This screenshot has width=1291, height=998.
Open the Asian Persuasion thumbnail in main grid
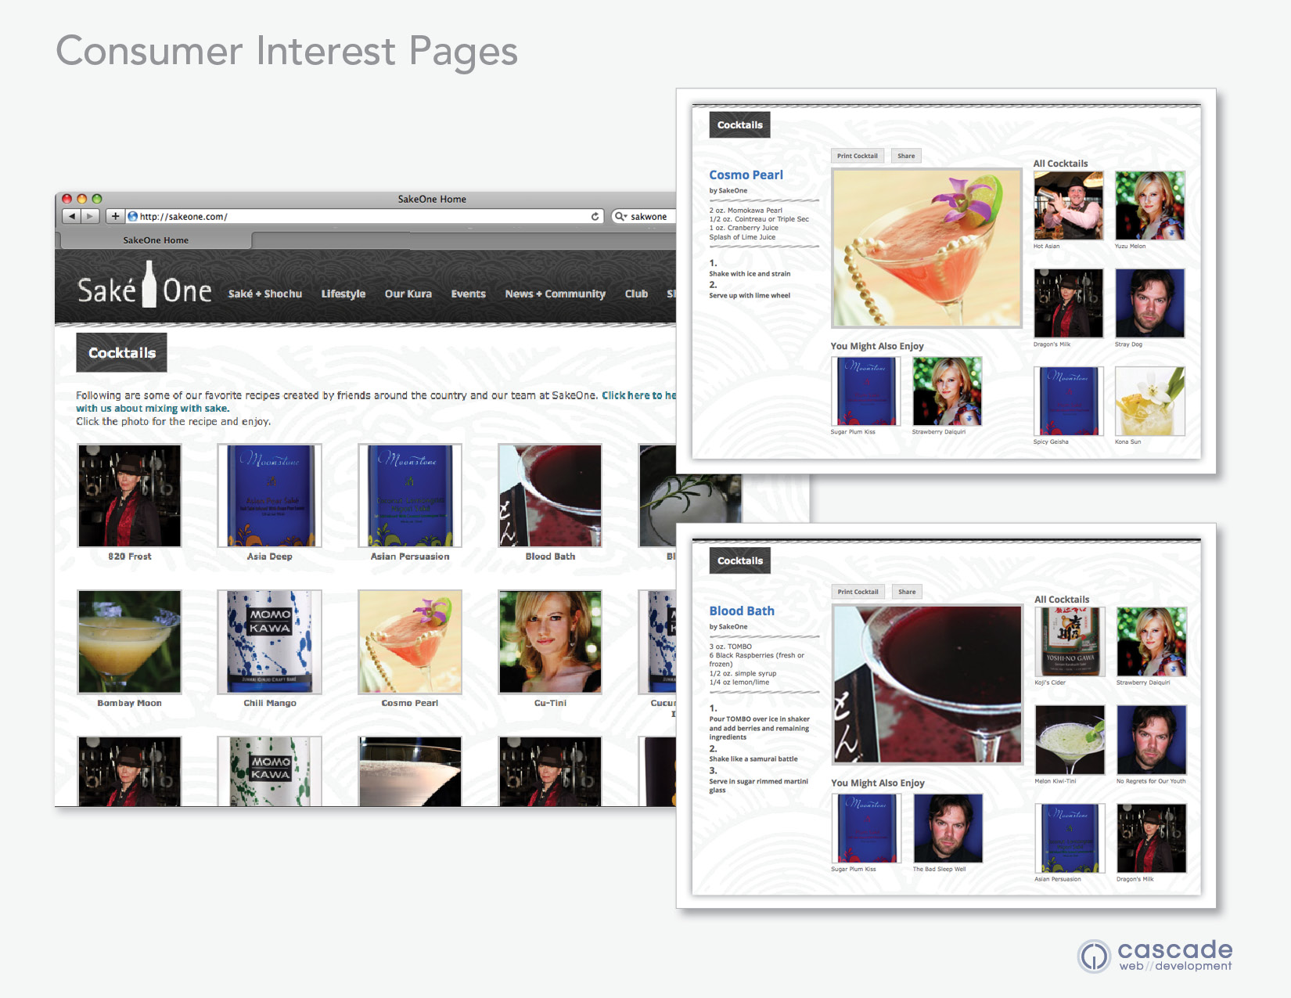410,495
